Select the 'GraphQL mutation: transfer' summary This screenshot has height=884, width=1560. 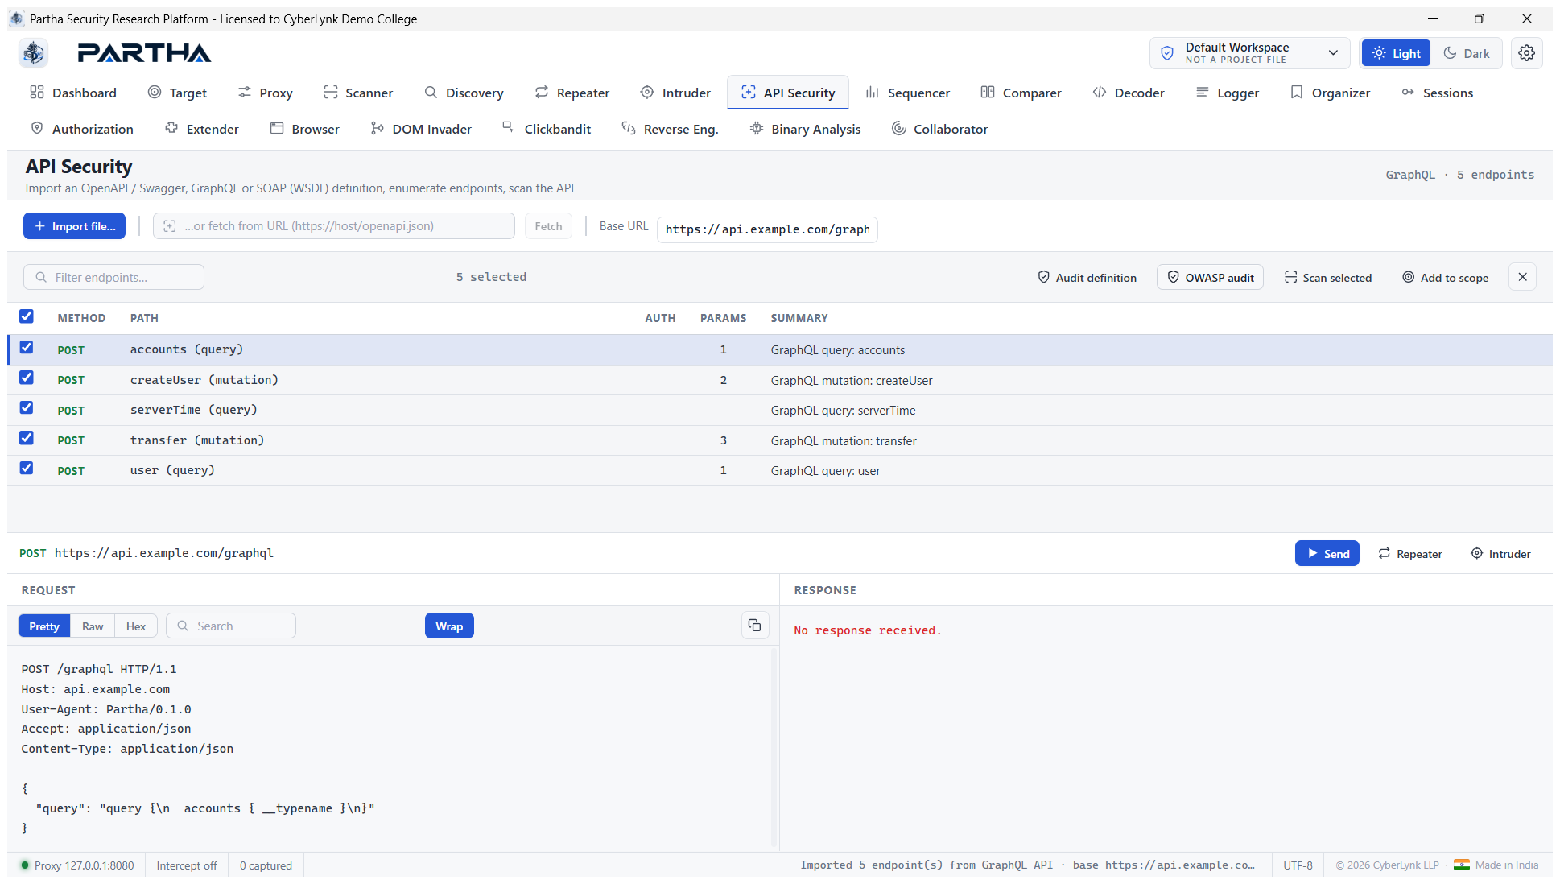844,441
